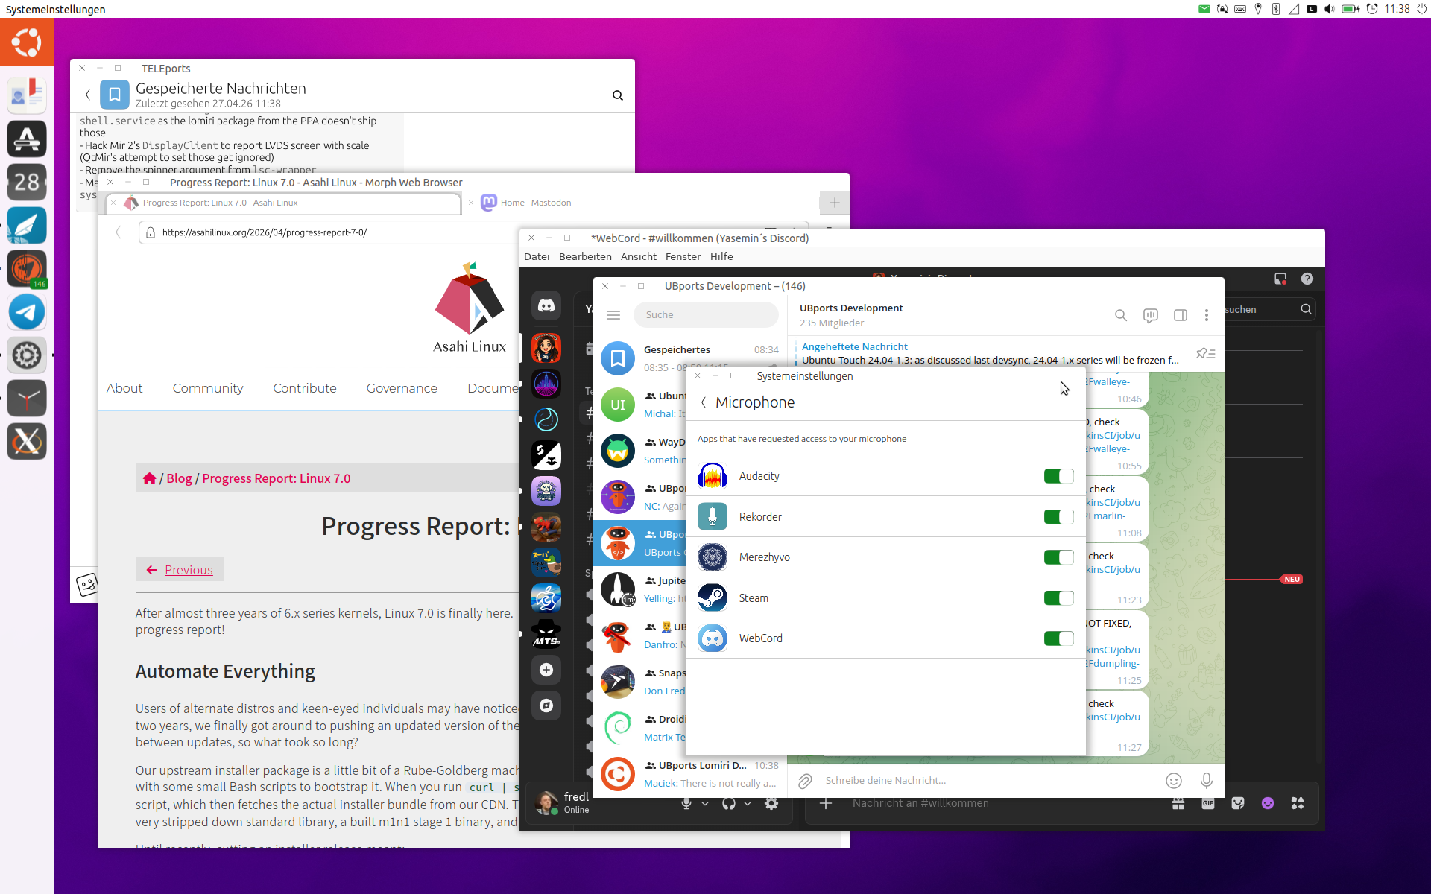1431x894 pixels.
Task: Open Discover servers compass icon
Action: pos(546,706)
